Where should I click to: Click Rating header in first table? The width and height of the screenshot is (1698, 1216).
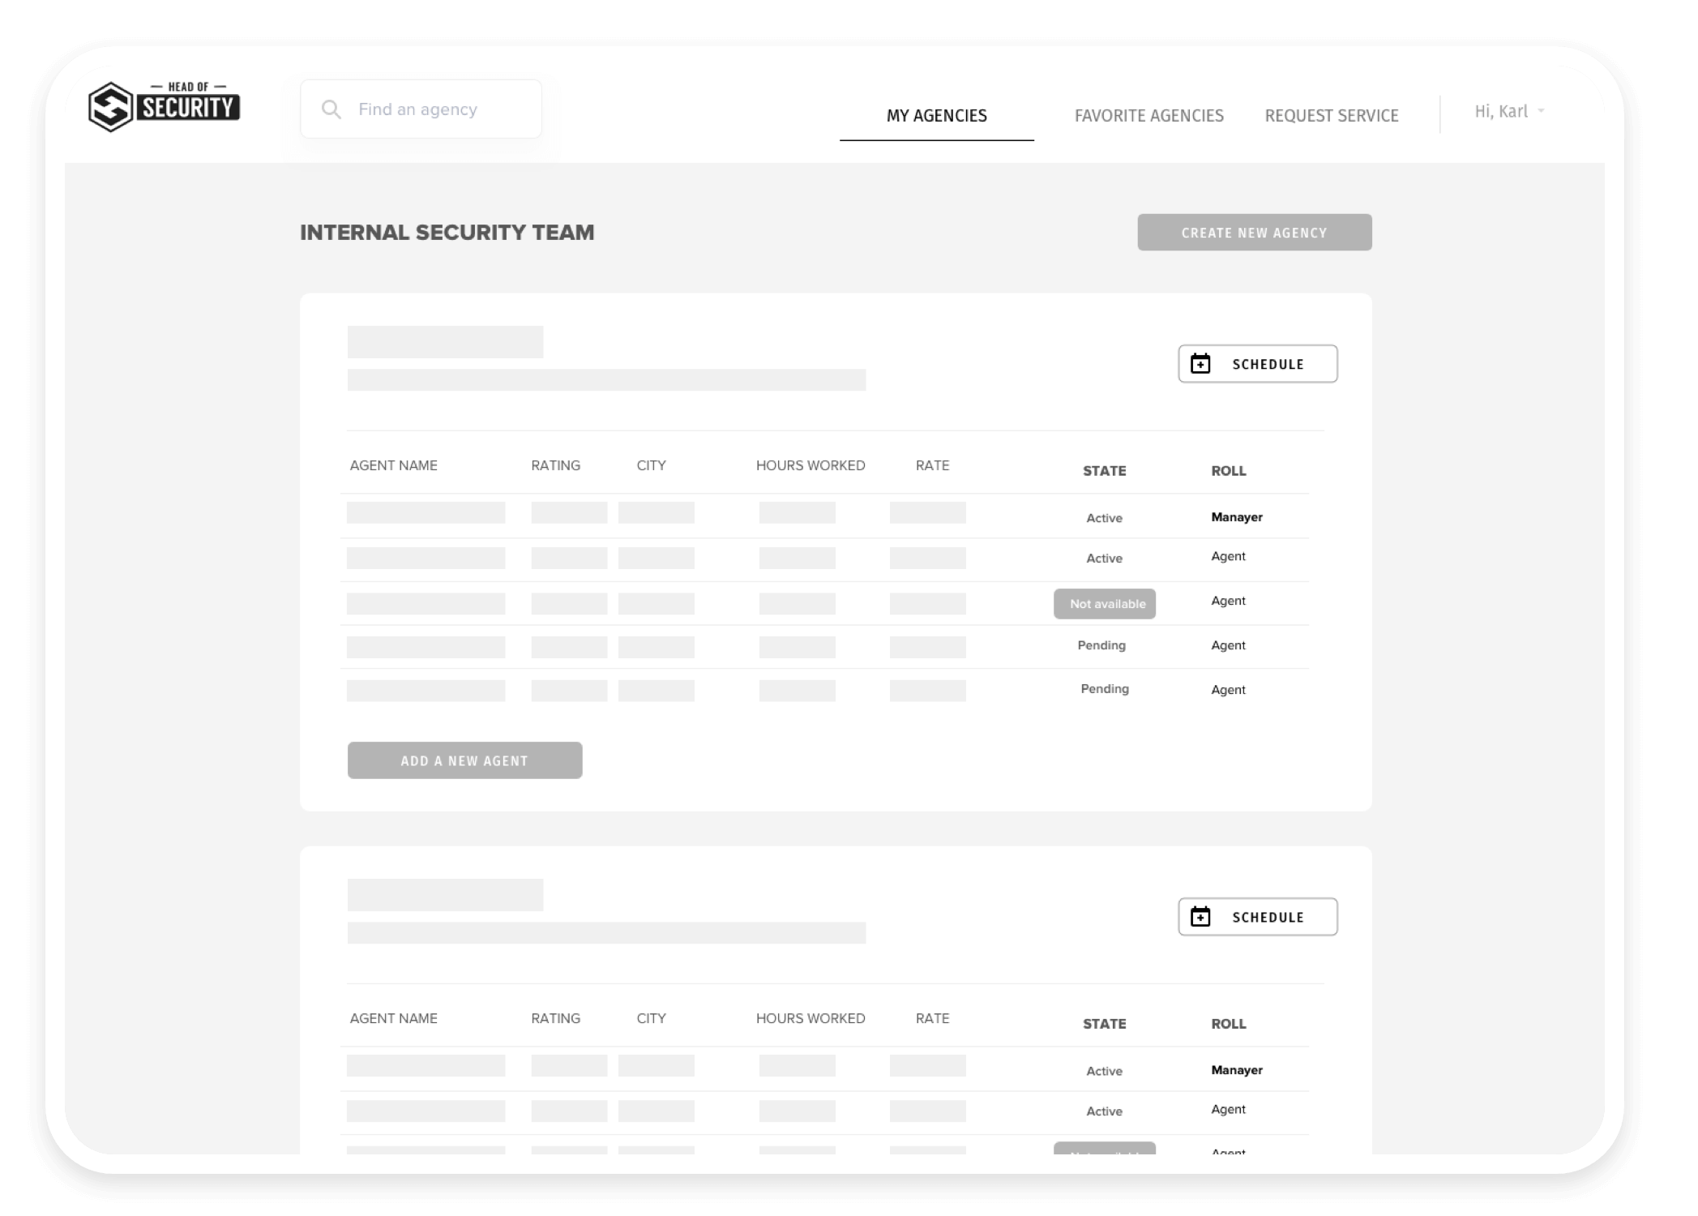click(x=555, y=465)
